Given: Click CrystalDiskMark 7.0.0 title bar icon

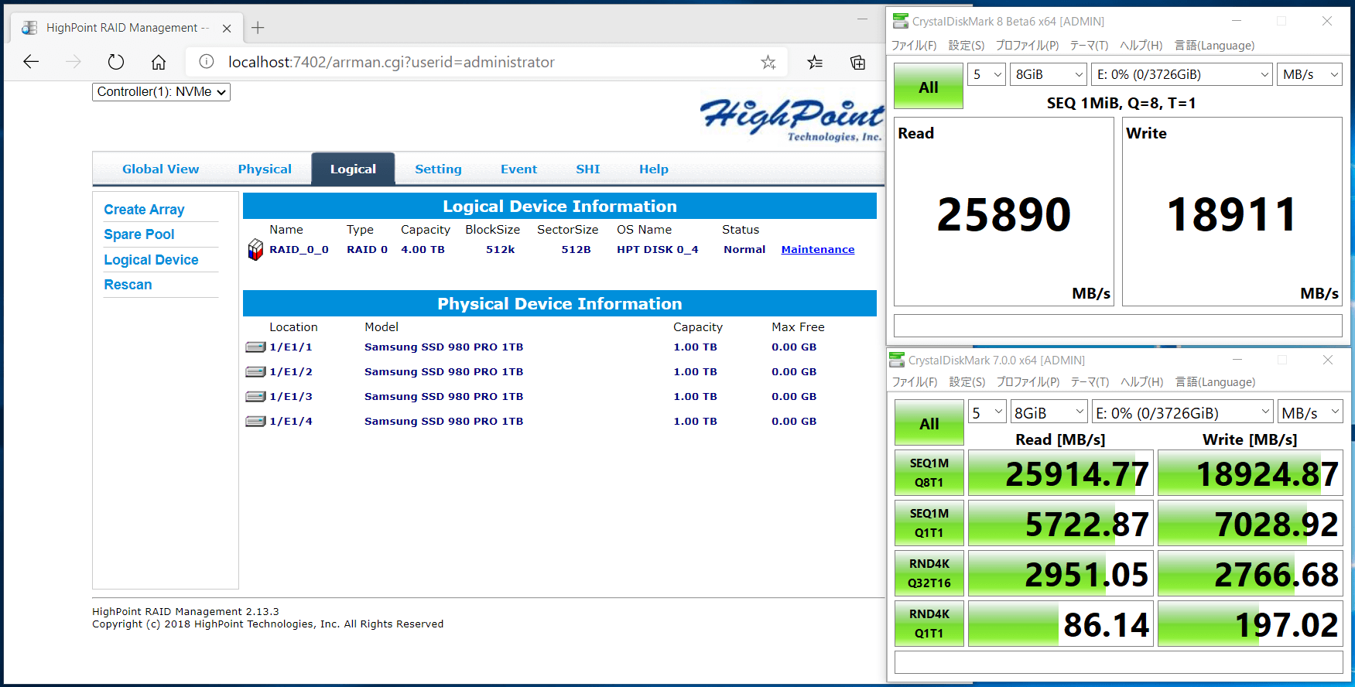Looking at the screenshot, I should pos(897,360).
